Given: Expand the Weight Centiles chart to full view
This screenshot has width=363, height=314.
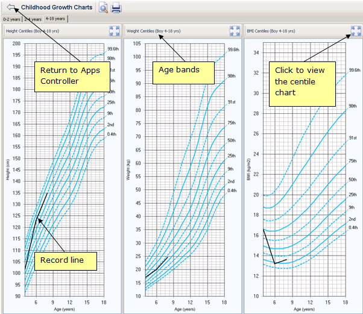Looking at the screenshot, I should click(x=235, y=31).
